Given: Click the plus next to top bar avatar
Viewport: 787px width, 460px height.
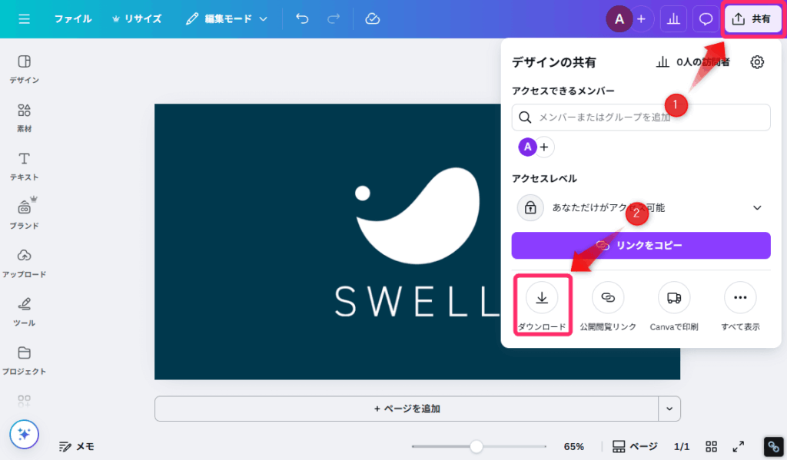Looking at the screenshot, I should point(642,19).
